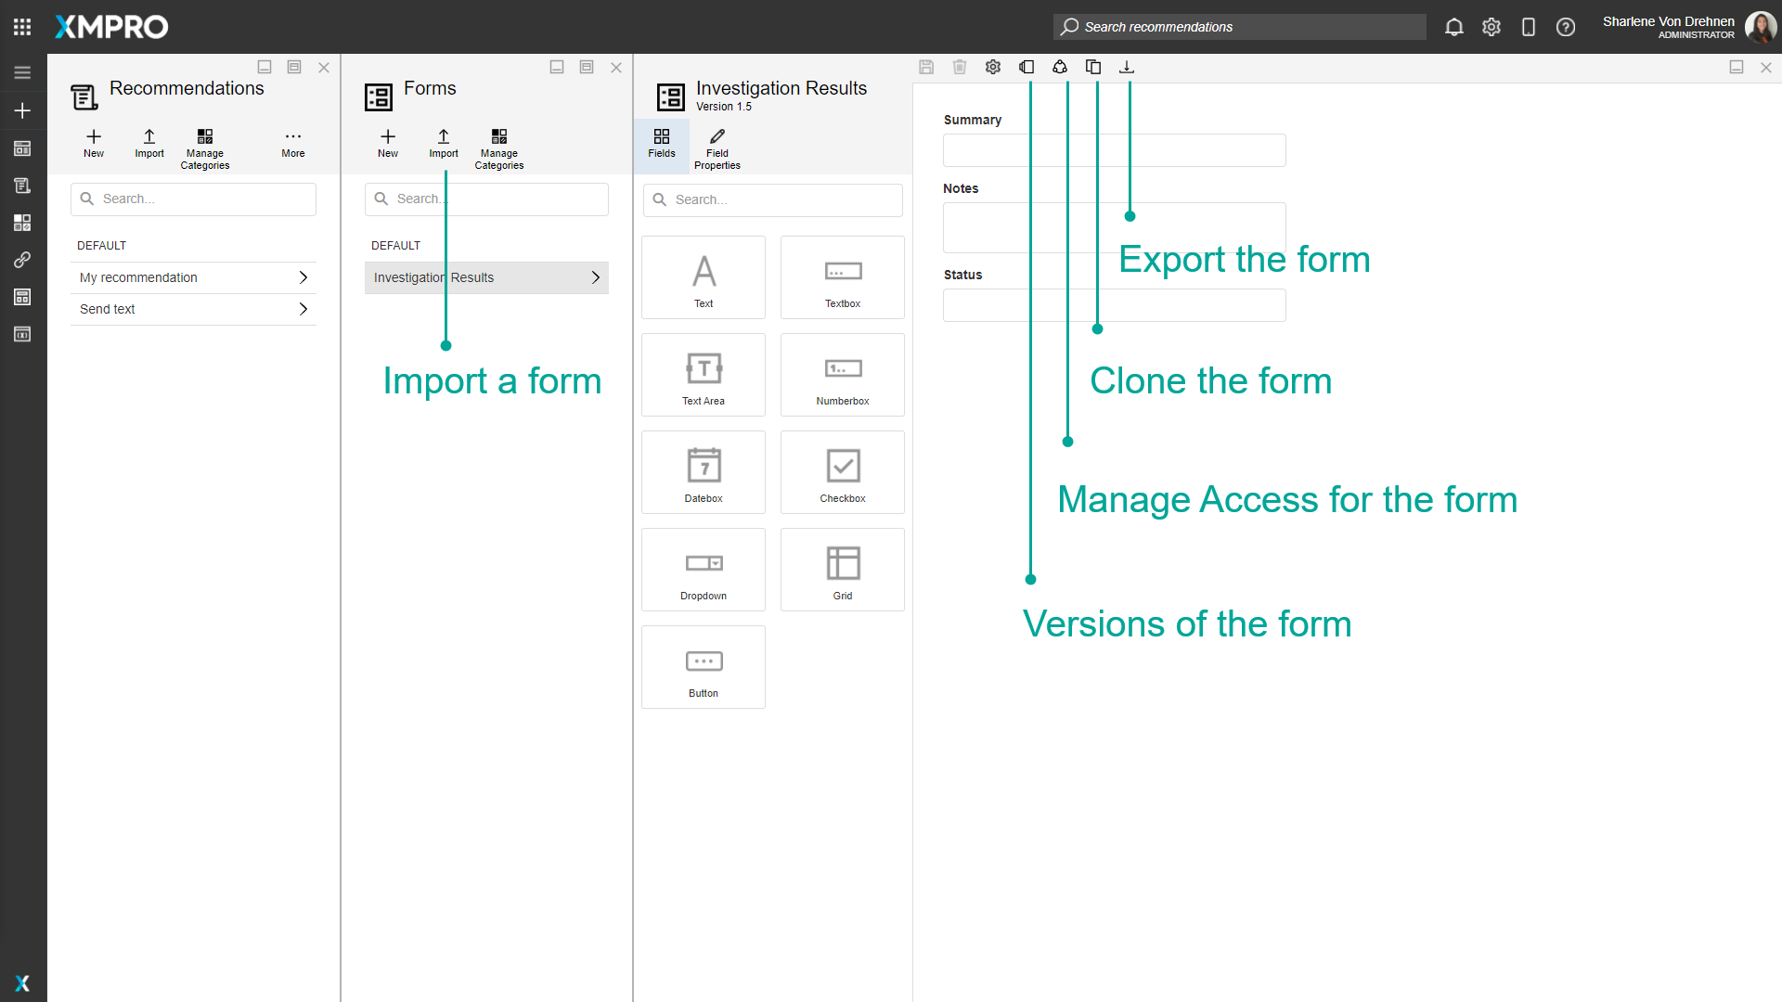Image resolution: width=1782 pixels, height=1002 pixels.
Task: Expand the My recommendation entry
Action: point(303,276)
